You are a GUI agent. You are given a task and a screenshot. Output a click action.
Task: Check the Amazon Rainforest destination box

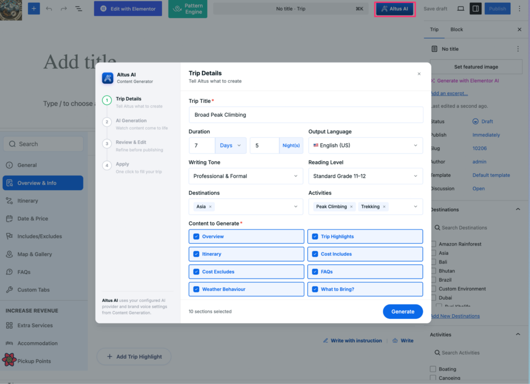(x=433, y=244)
